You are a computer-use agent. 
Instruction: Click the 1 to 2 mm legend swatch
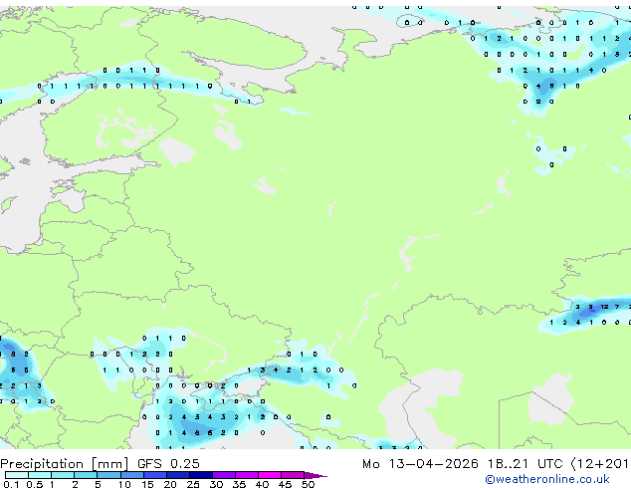(63, 475)
